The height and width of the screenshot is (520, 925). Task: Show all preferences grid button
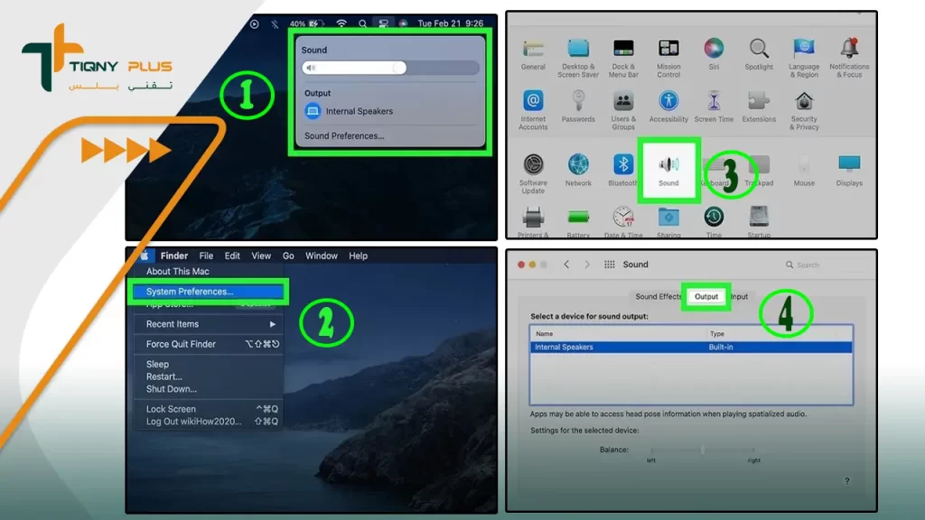click(610, 265)
